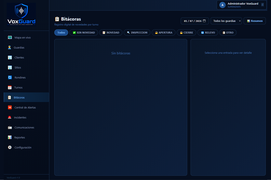Filter by RELEVO entries
The width and height of the screenshot is (271, 180).
208,33
